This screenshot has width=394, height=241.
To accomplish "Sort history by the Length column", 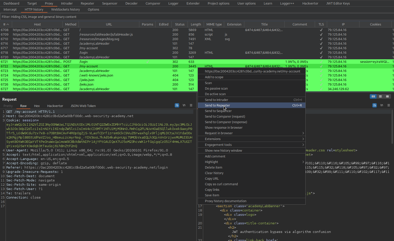I will (196, 24).
